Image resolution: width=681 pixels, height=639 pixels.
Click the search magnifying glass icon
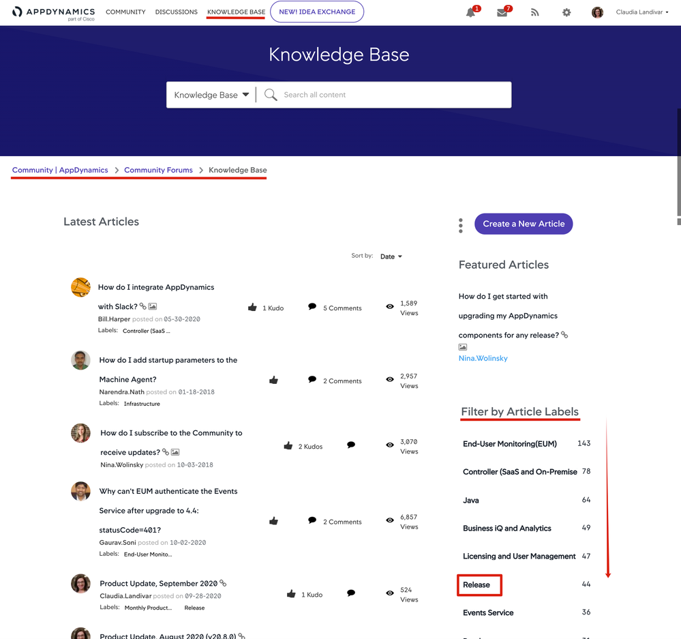click(271, 95)
